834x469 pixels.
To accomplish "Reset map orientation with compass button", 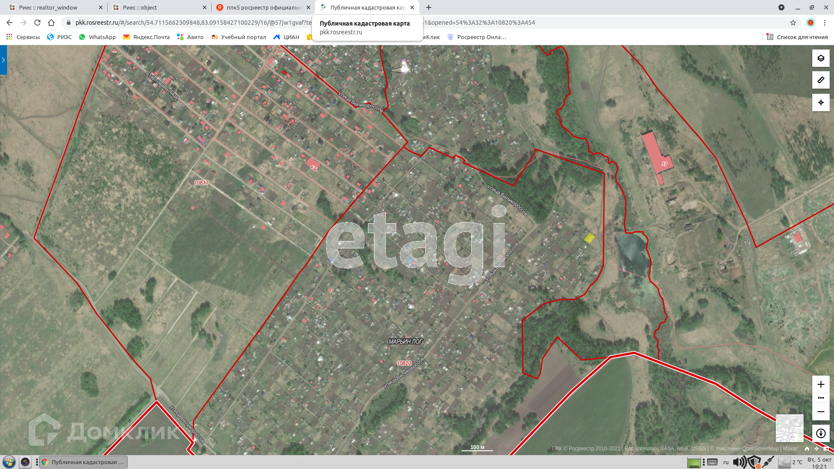I will click(821, 433).
